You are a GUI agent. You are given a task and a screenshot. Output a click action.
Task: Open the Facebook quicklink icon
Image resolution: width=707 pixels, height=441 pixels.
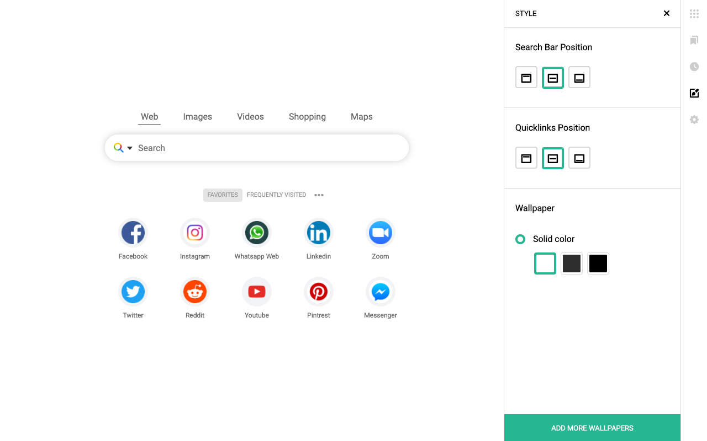click(x=133, y=233)
